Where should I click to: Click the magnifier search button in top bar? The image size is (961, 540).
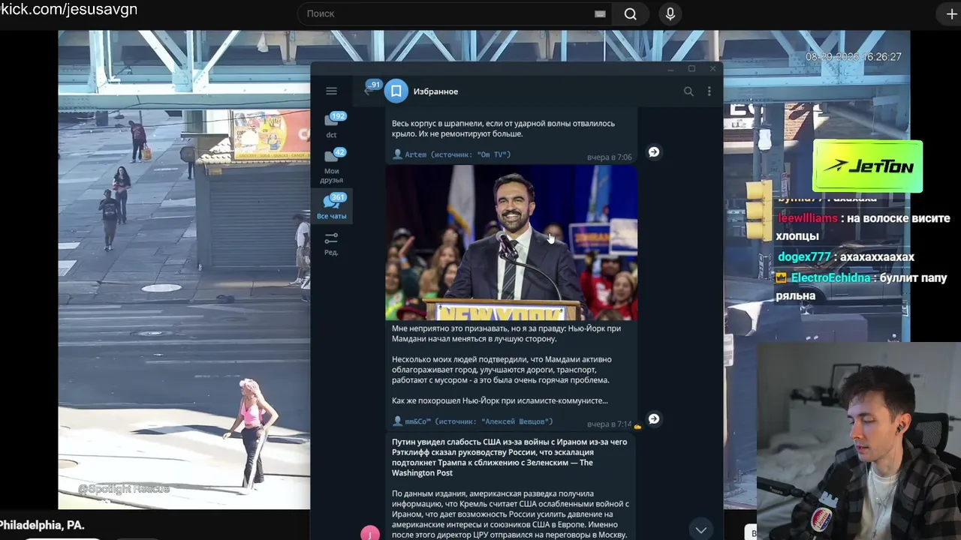631,13
